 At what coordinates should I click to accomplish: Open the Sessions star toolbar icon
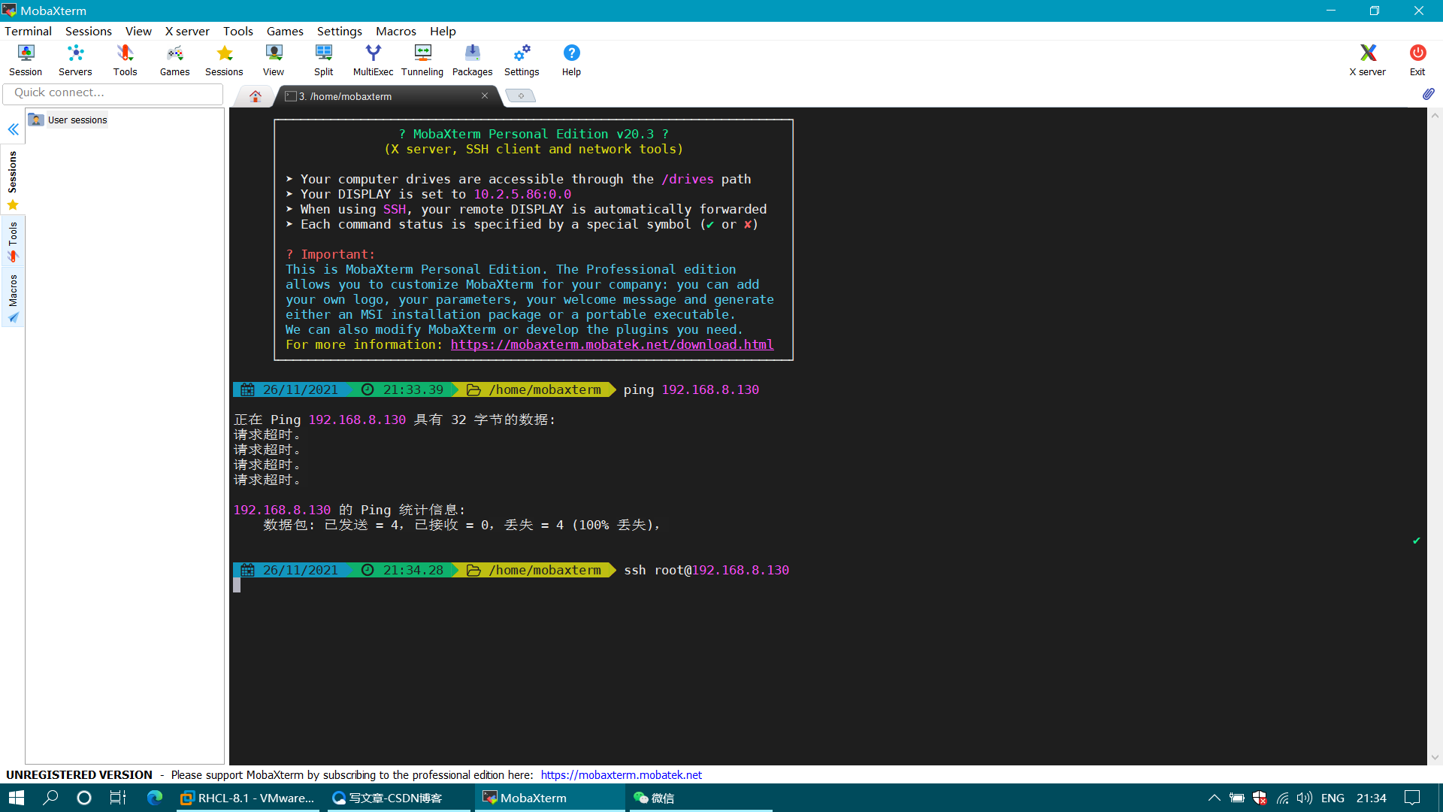[x=224, y=60]
